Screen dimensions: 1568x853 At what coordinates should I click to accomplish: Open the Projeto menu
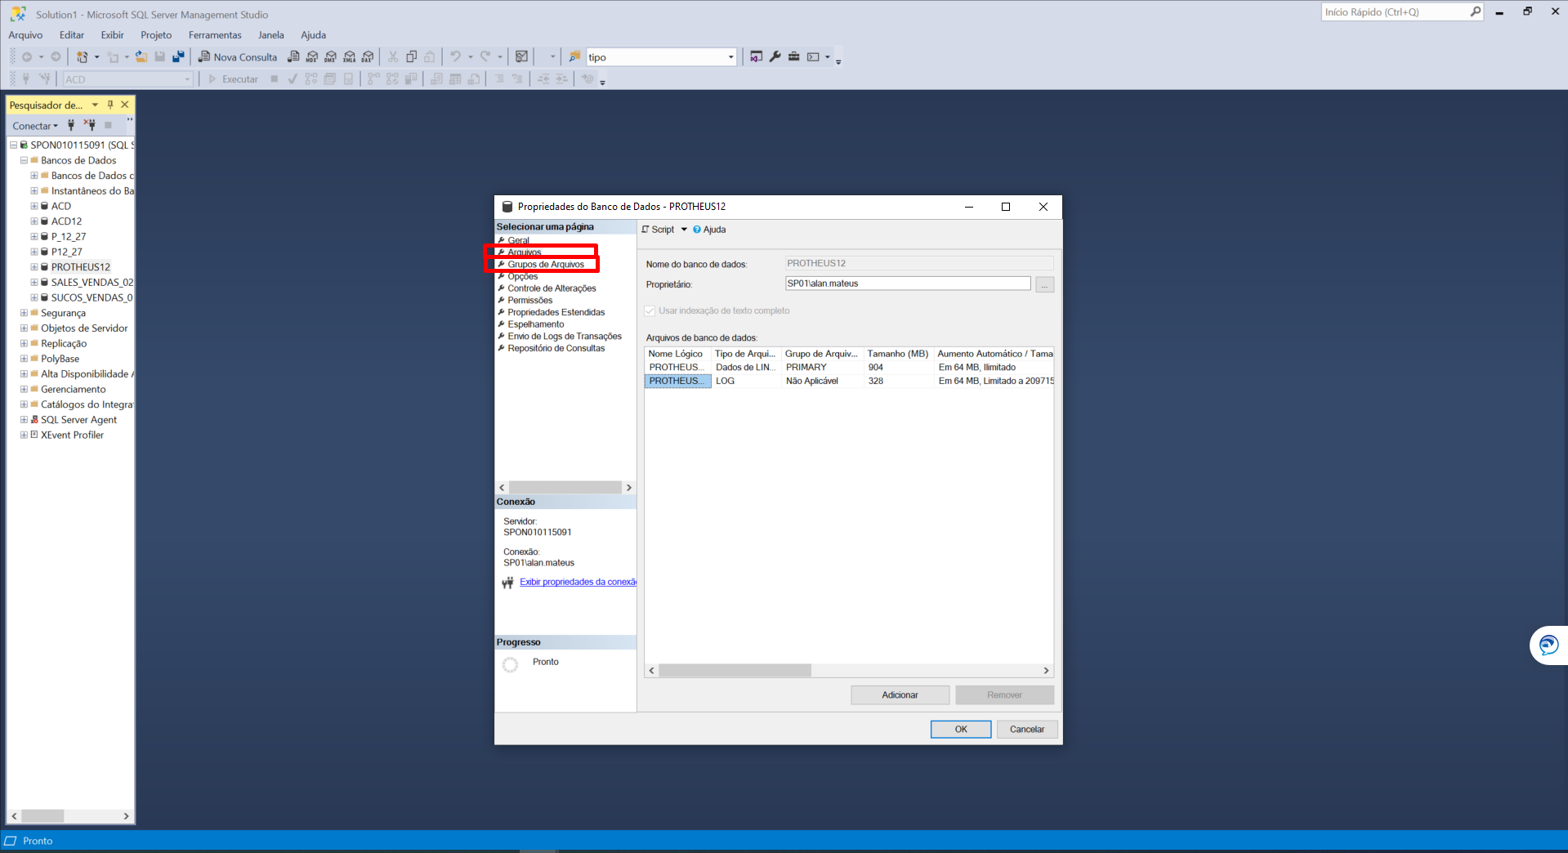156,35
